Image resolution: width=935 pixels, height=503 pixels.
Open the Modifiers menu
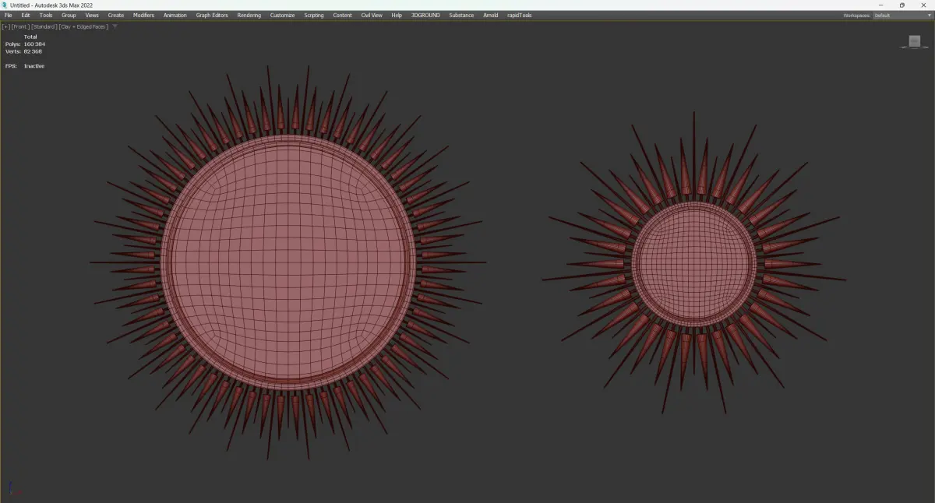click(x=143, y=15)
